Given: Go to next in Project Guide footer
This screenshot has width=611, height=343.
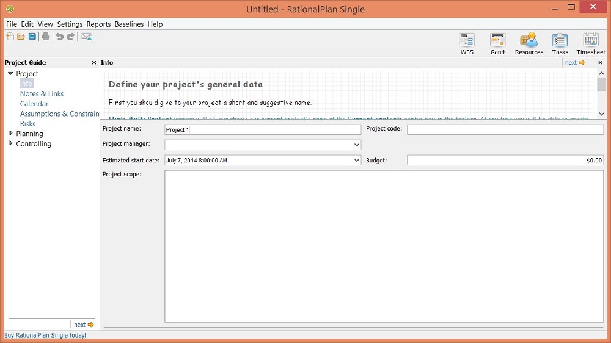Looking at the screenshot, I should coord(84,325).
